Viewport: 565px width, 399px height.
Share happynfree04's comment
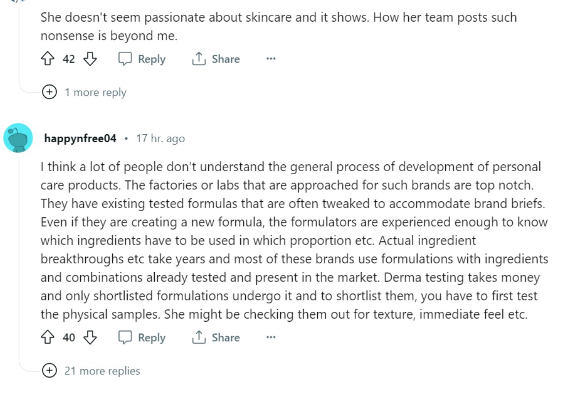coord(216,337)
